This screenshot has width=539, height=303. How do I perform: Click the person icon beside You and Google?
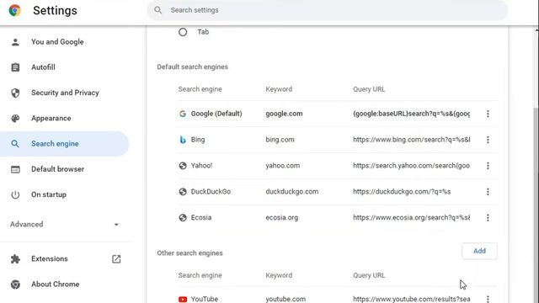tap(15, 42)
